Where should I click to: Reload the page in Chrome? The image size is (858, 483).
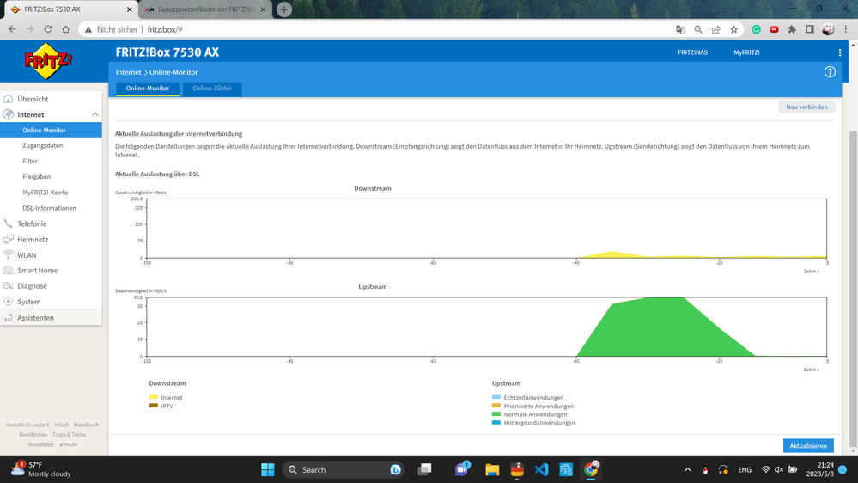tap(48, 29)
